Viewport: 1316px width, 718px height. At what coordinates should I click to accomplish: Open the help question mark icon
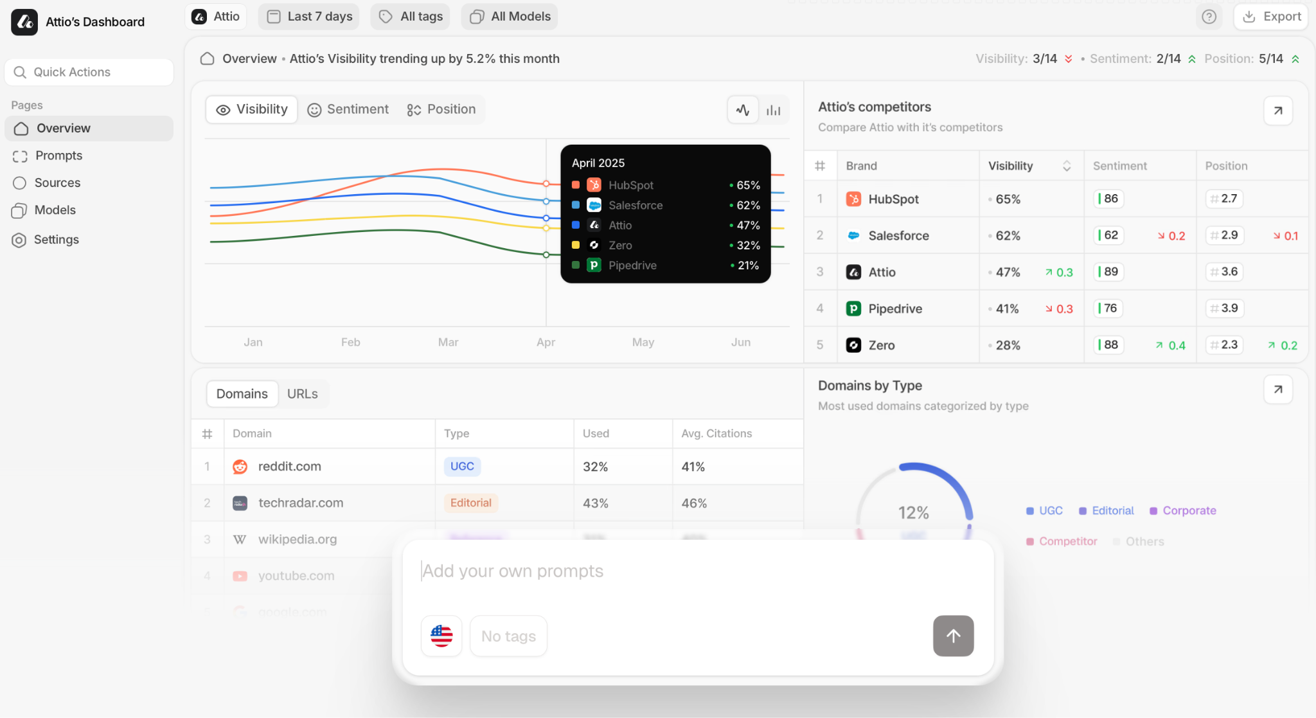coord(1209,17)
